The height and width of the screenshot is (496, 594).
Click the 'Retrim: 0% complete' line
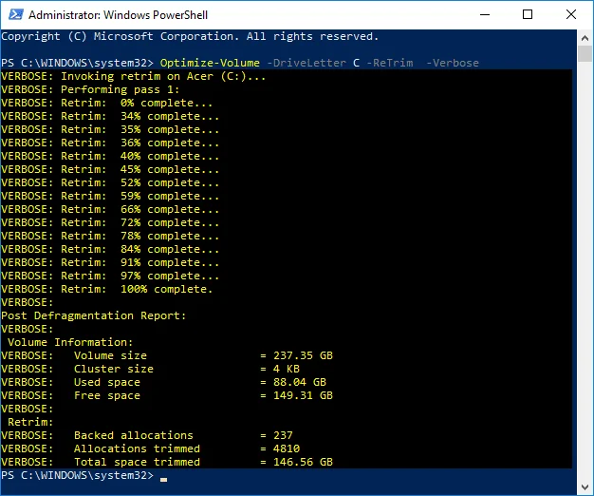pos(107,103)
